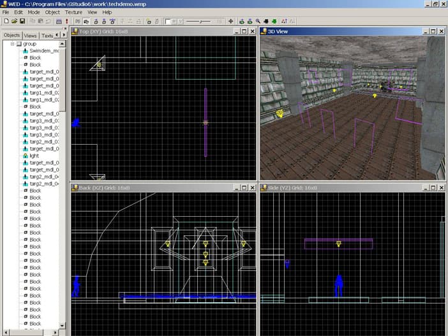Click the solid green toolbar icon right of Zoom
Screen dimensions: 448x336
(274, 21)
